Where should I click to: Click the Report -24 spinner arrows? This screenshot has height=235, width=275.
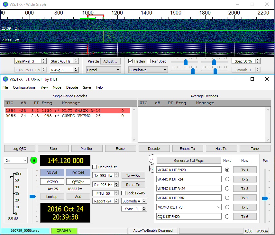click(116, 201)
